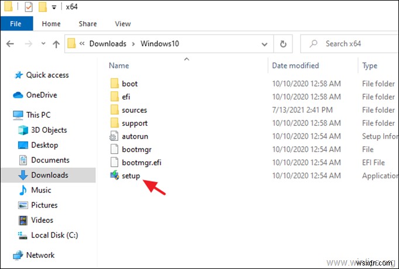
Task: Expand the arrow after Downloads breadcrumb
Action: pos(133,44)
